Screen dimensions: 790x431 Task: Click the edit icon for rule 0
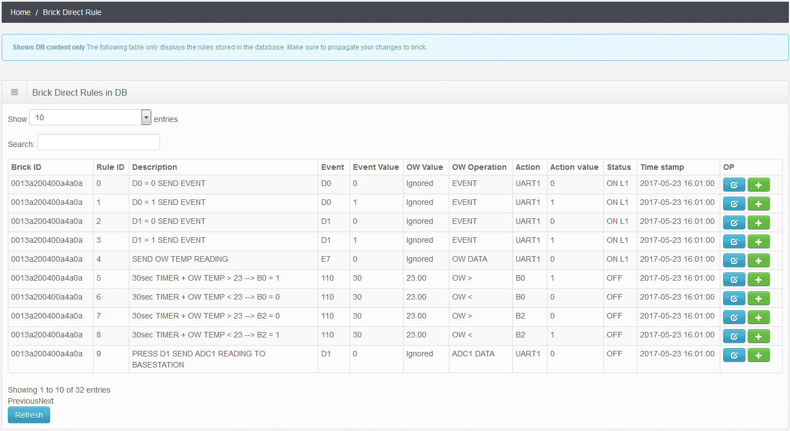tap(734, 185)
